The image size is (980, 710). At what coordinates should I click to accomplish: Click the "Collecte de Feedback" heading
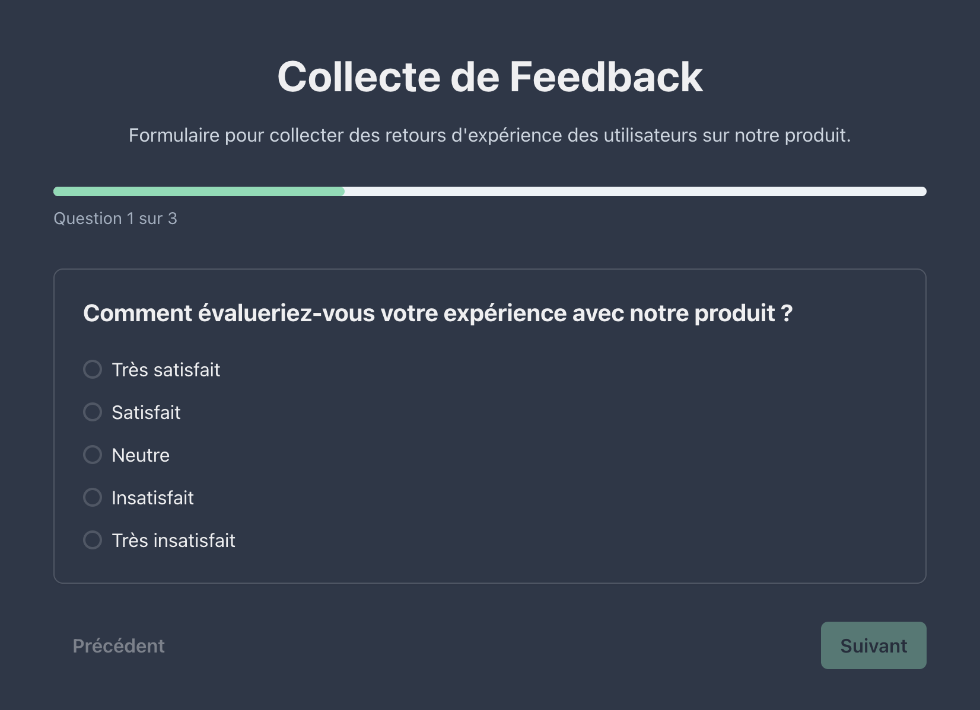(x=490, y=77)
